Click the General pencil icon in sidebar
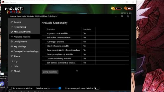164x92 pixels. pos(12,22)
